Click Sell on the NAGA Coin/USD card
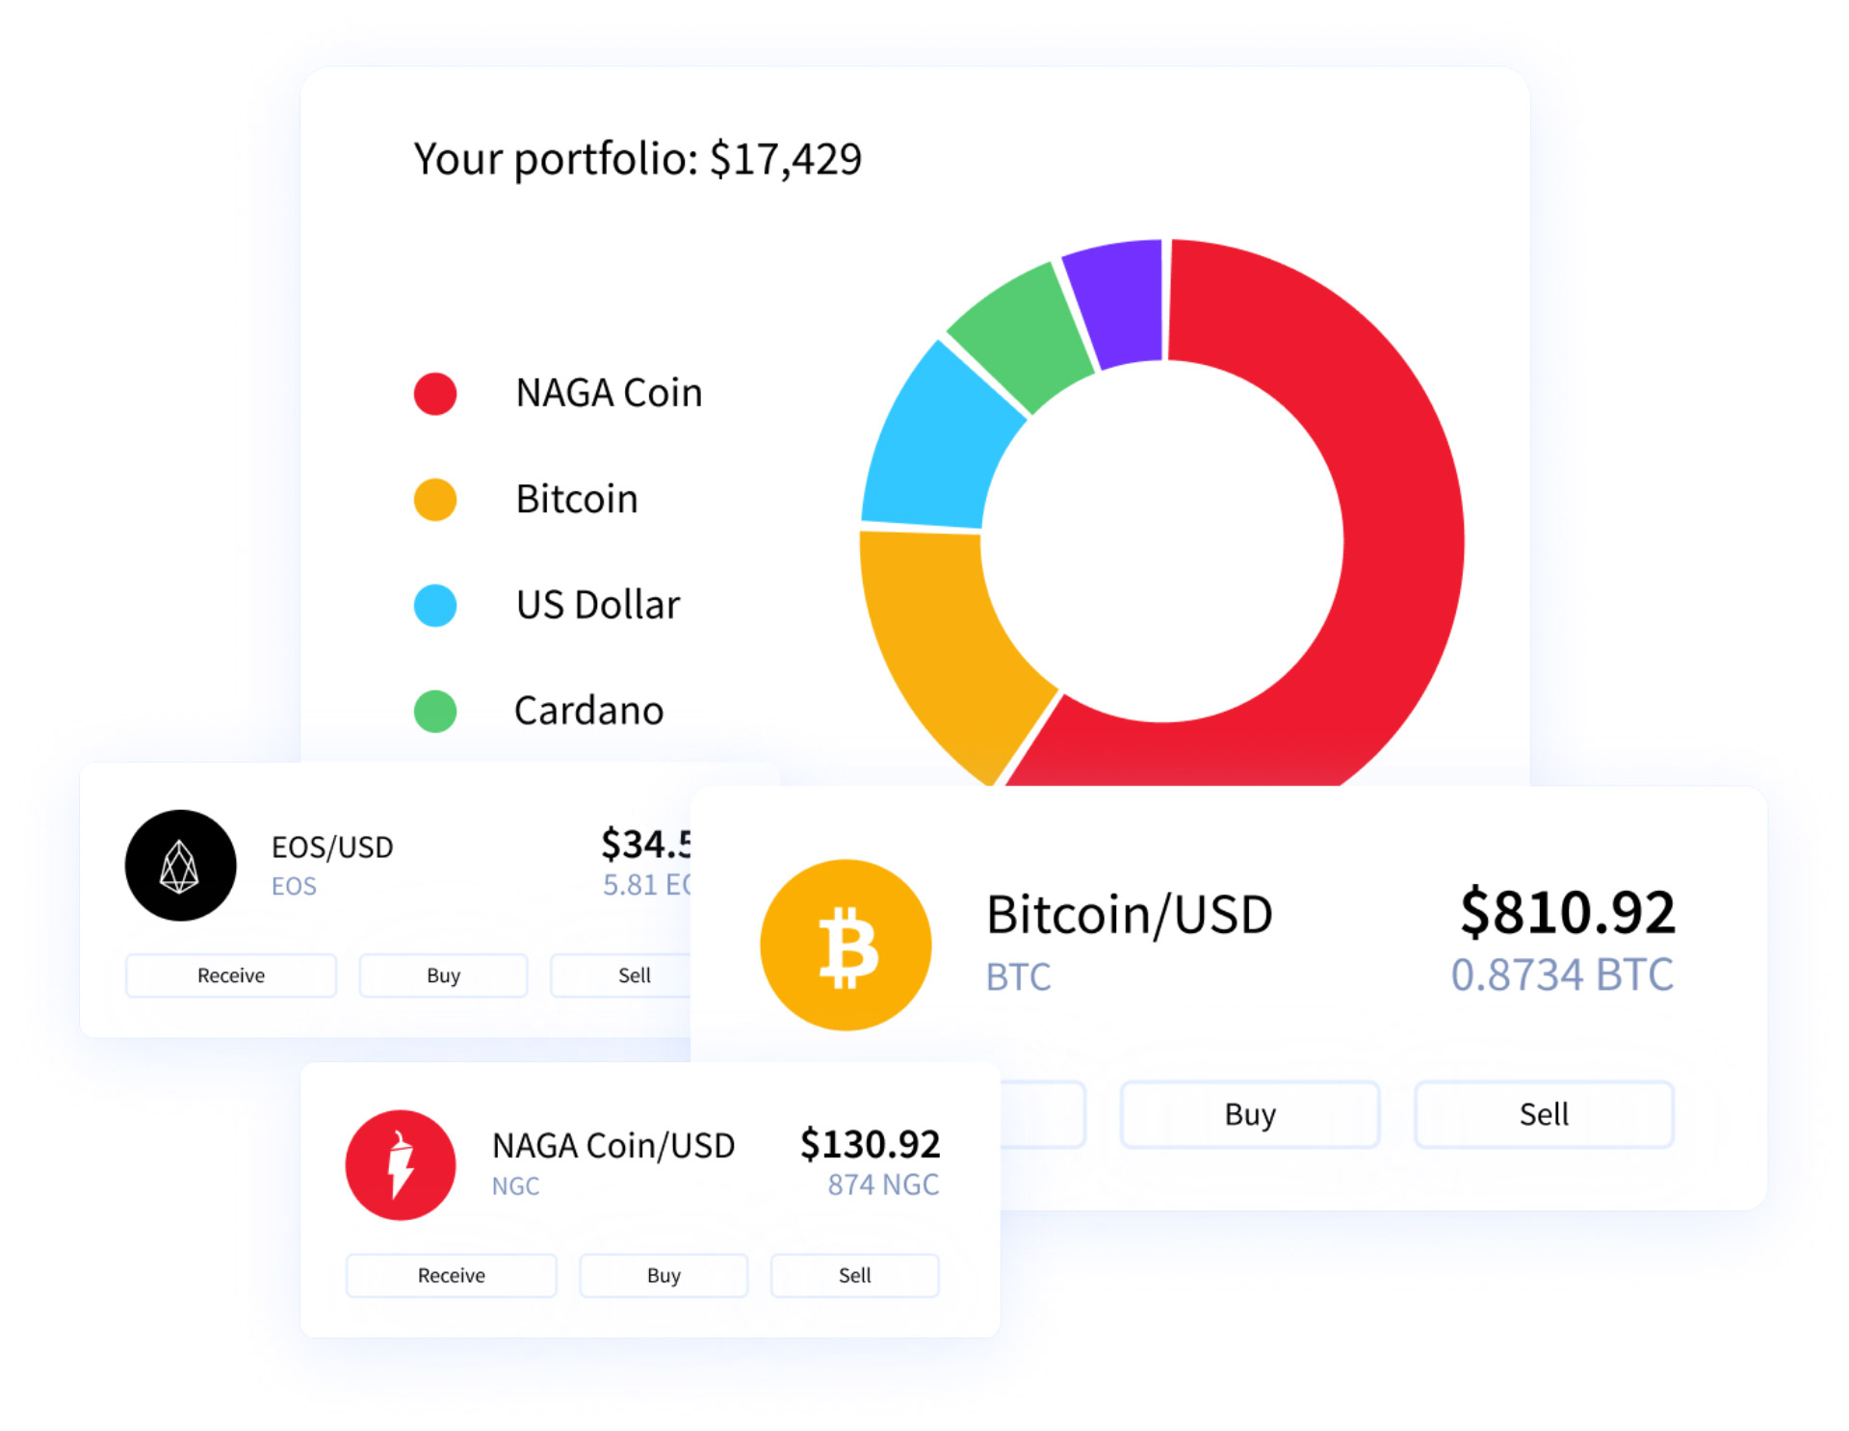 pos(853,1274)
